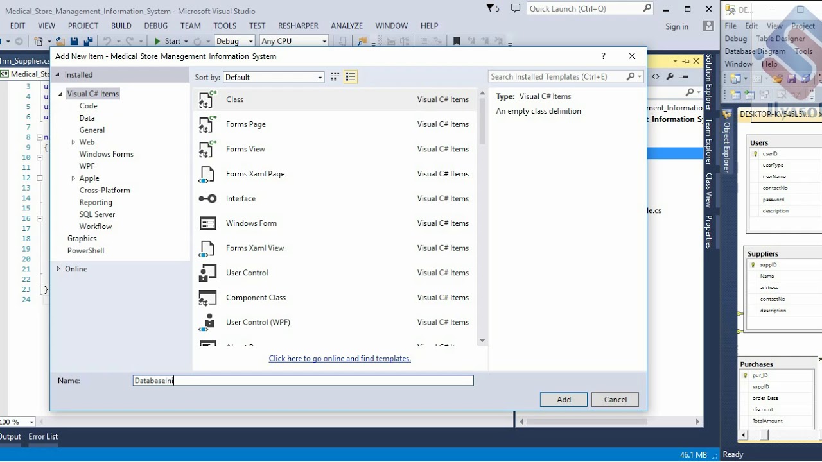Switch to small icons view
The width and height of the screenshot is (822, 462).
click(x=335, y=77)
